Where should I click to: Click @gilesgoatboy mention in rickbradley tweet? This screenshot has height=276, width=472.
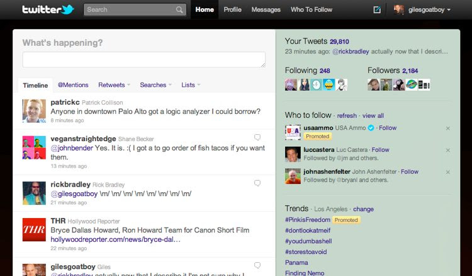(74, 193)
